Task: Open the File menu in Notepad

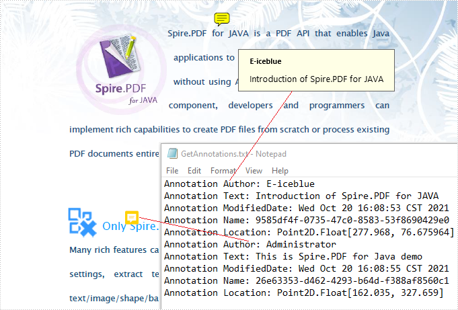Action: click(172, 171)
